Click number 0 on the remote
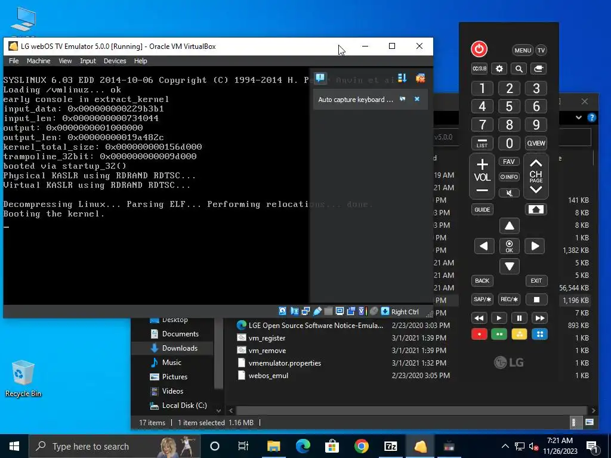 (509, 143)
